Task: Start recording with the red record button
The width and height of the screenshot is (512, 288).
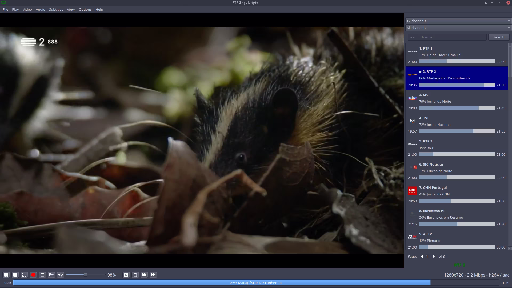Action: (x=33, y=275)
